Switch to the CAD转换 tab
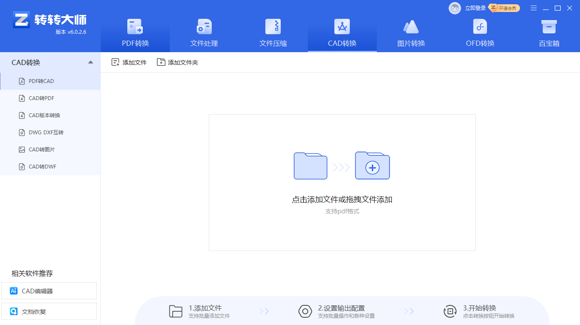 click(x=342, y=32)
